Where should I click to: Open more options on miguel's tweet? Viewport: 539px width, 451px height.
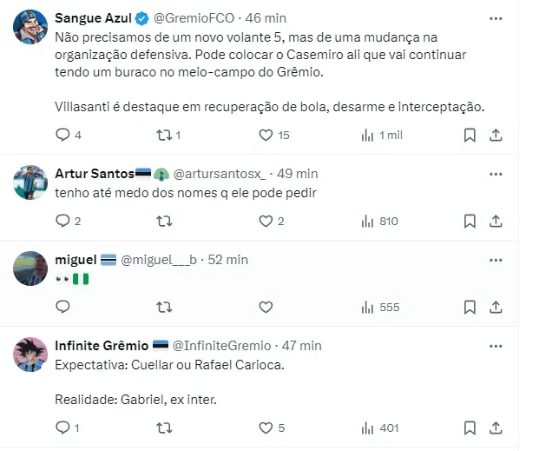tap(495, 259)
